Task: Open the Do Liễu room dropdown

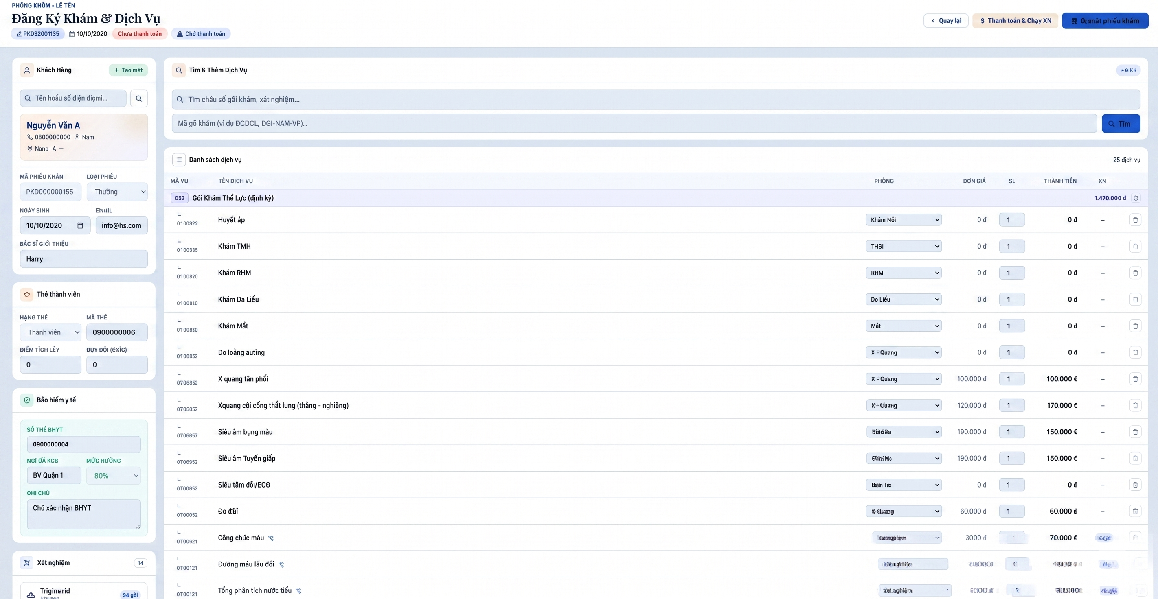Action: (904, 299)
